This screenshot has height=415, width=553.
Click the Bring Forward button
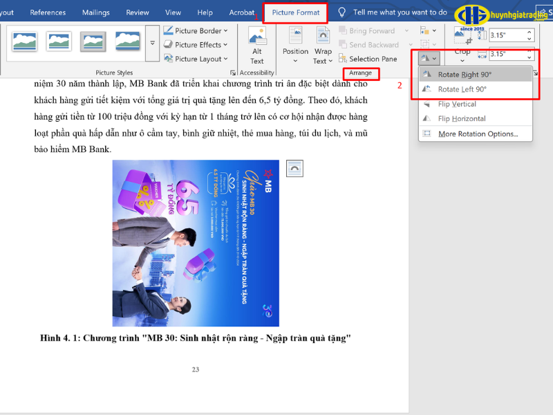pyautogui.click(x=367, y=30)
